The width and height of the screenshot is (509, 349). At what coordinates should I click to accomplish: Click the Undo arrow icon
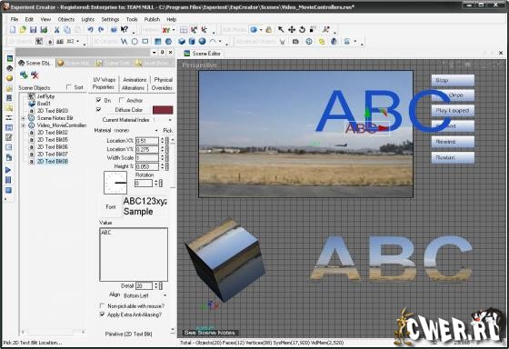pyautogui.click(x=90, y=30)
